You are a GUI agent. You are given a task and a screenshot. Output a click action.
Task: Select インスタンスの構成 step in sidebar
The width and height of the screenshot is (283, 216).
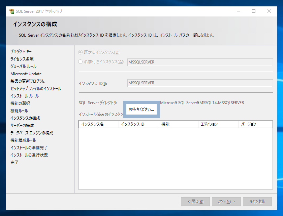25,118
